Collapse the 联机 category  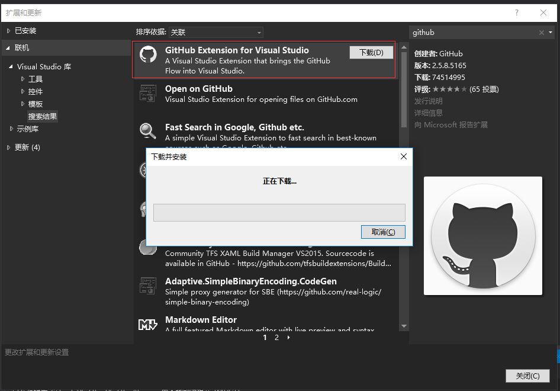tap(8, 48)
